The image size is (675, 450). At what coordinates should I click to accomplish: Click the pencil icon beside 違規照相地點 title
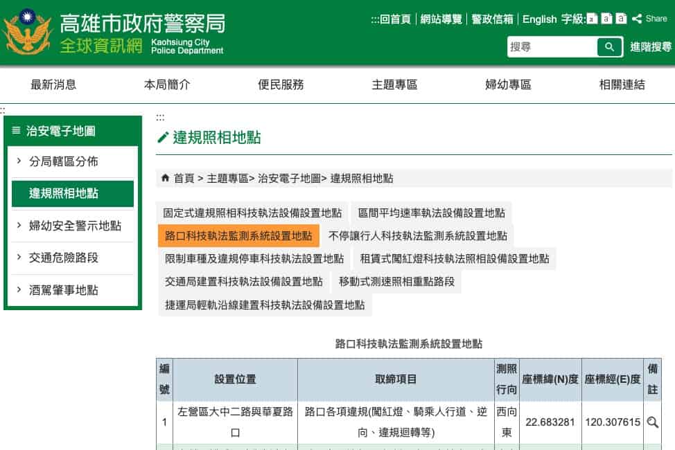(163, 138)
